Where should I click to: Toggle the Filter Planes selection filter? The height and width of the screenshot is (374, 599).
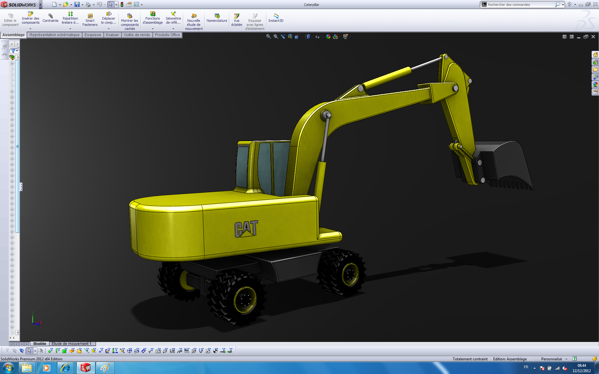pyautogui.click(x=94, y=351)
